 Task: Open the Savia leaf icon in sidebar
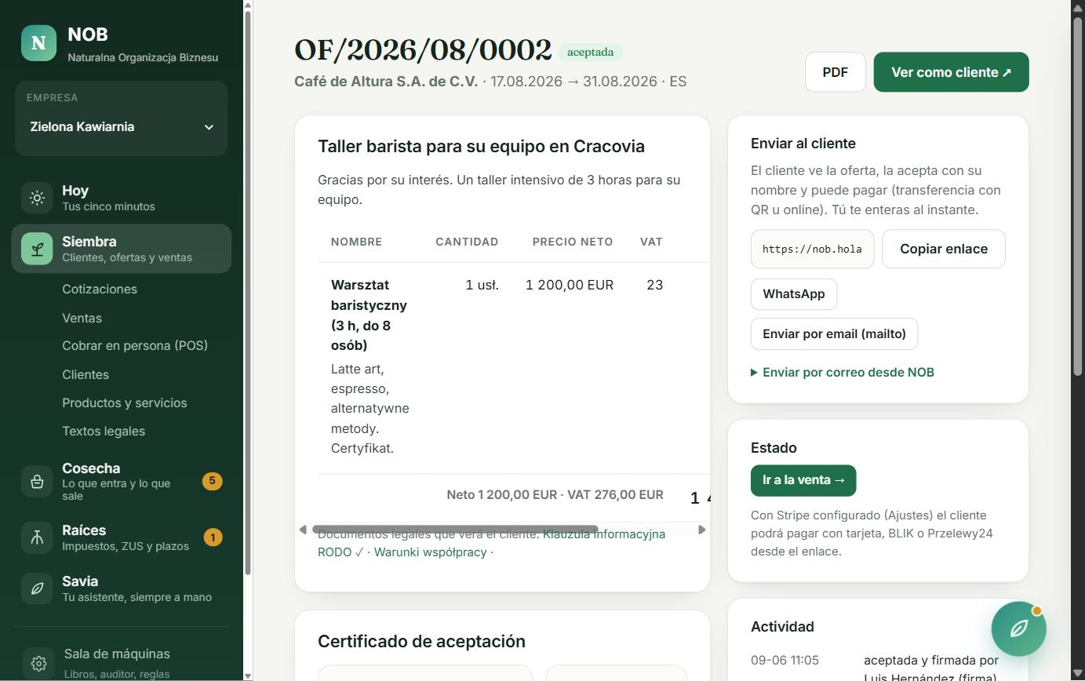coord(37,588)
